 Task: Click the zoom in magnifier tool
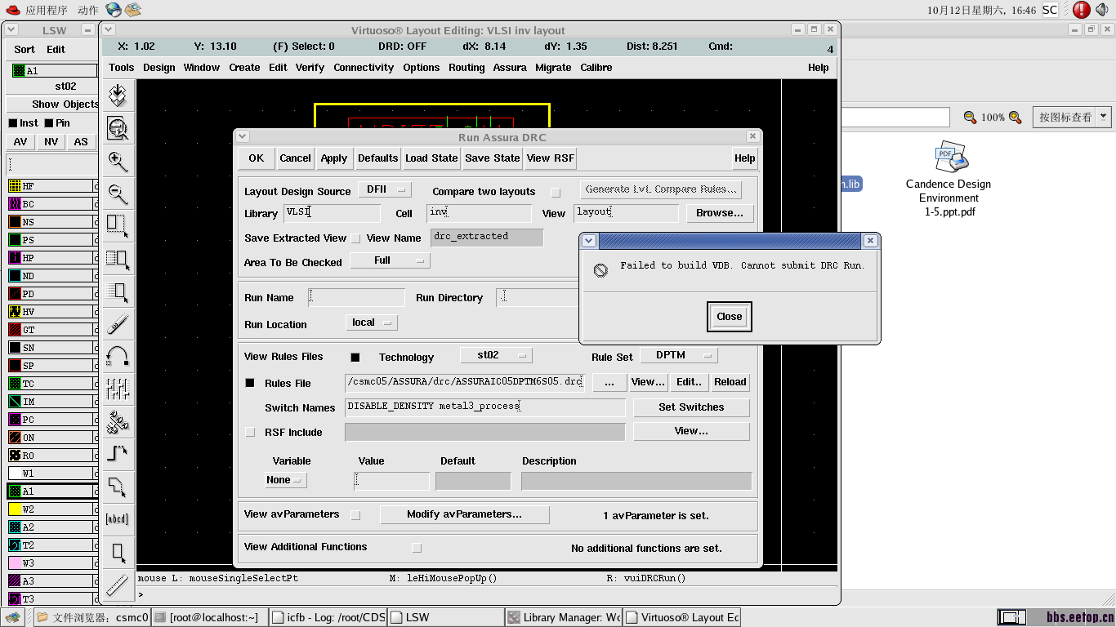click(x=118, y=161)
